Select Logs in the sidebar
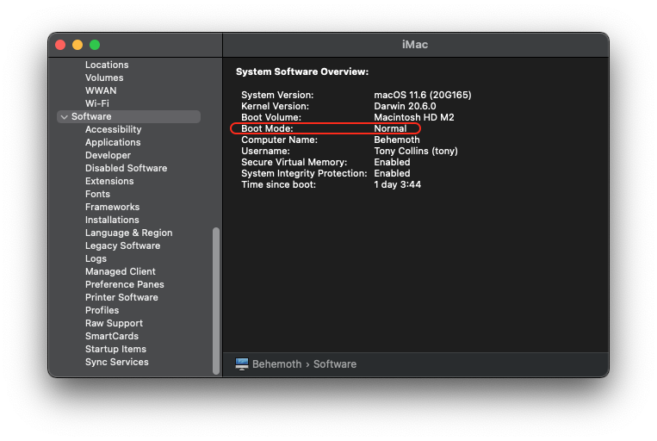The width and height of the screenshot is (657, 441). (96, 259)
